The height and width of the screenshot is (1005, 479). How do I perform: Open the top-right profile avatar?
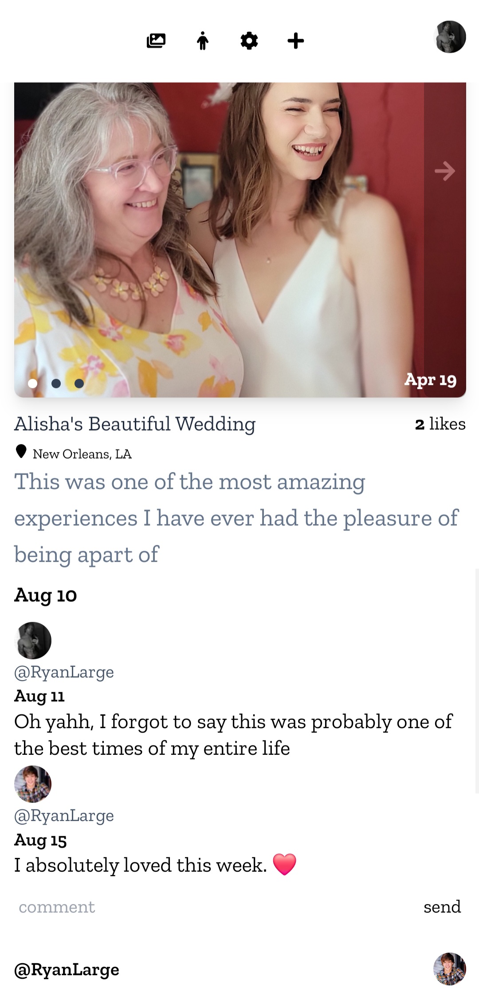[450, 37]
